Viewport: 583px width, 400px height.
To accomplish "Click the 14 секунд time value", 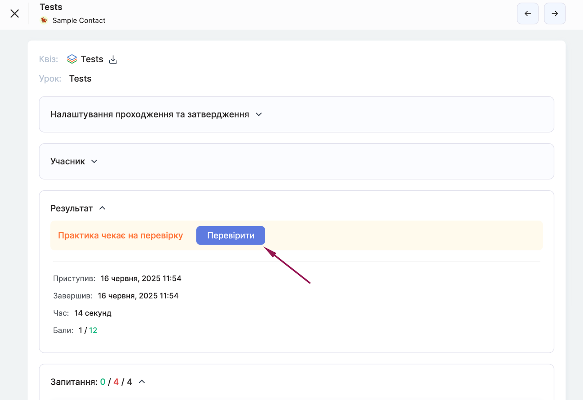I will point(93,313).
